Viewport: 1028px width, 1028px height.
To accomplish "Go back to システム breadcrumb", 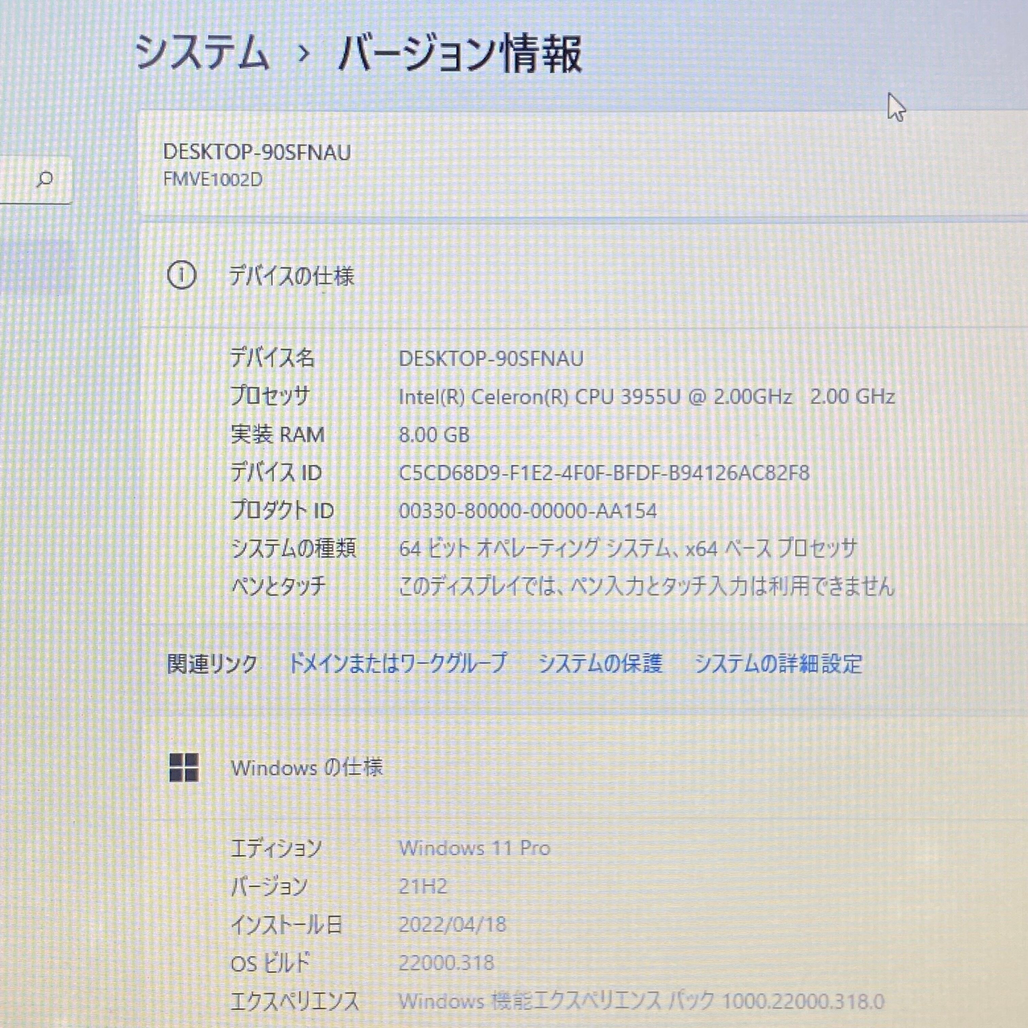I will point(203,53).
